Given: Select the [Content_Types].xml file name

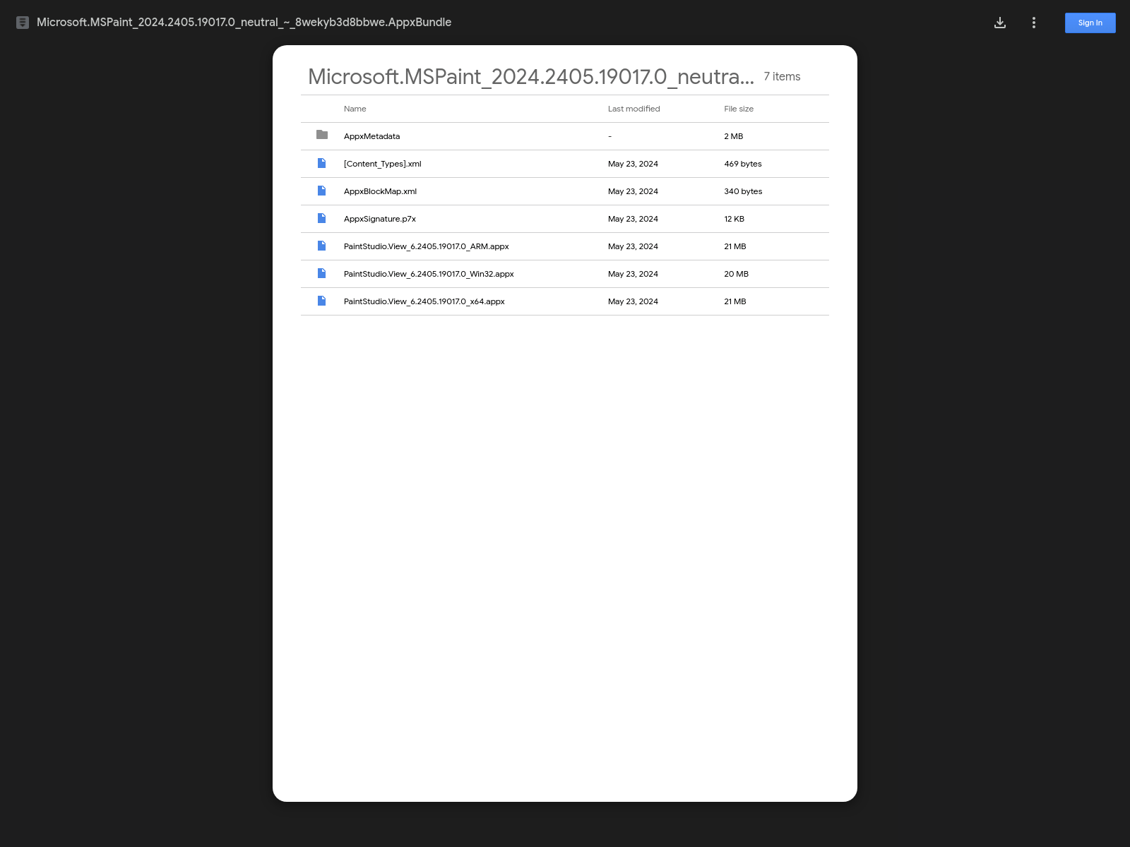Looking at the screenshot, I should coord(382,164).
